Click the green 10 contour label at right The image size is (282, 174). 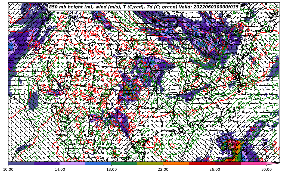[275, 105]
